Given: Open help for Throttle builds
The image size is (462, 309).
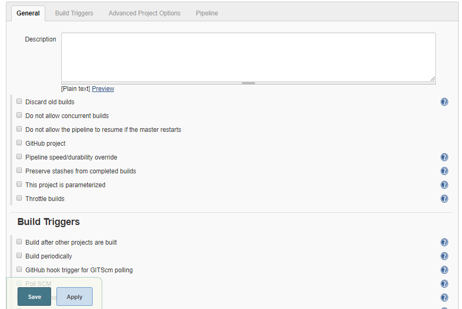Looking at the screenshot, I should point(444,198).
